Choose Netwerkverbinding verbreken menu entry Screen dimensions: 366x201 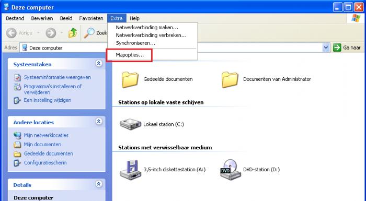[153, 35]
